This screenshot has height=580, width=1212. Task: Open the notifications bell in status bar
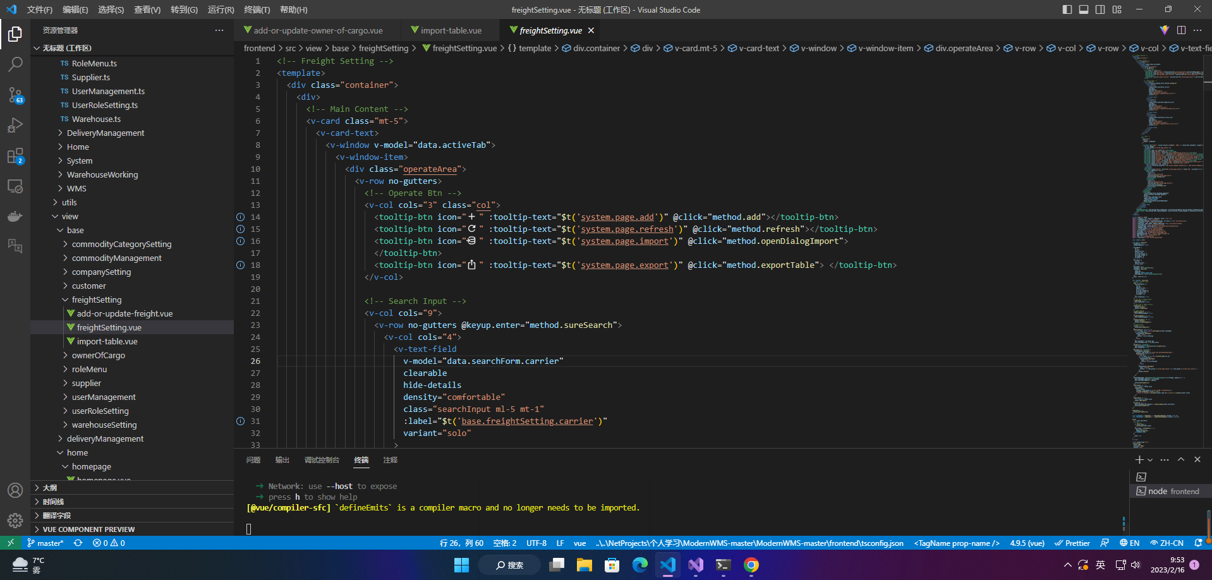tap(1198, 543)
